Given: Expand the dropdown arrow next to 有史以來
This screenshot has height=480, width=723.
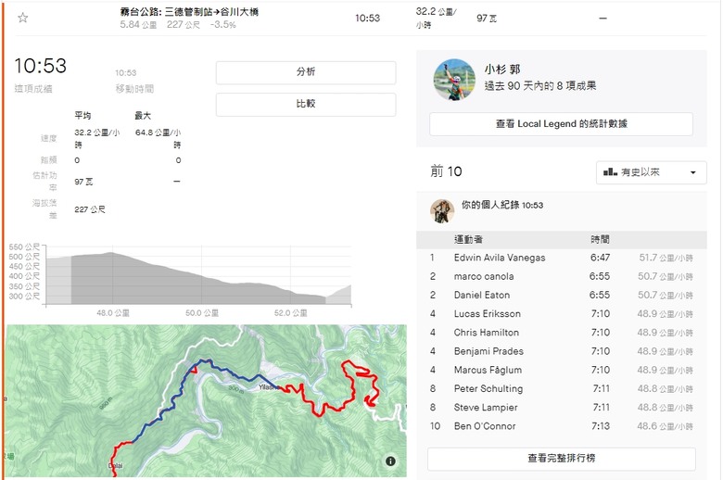Looking at the screenshot, I should point(692,172).
